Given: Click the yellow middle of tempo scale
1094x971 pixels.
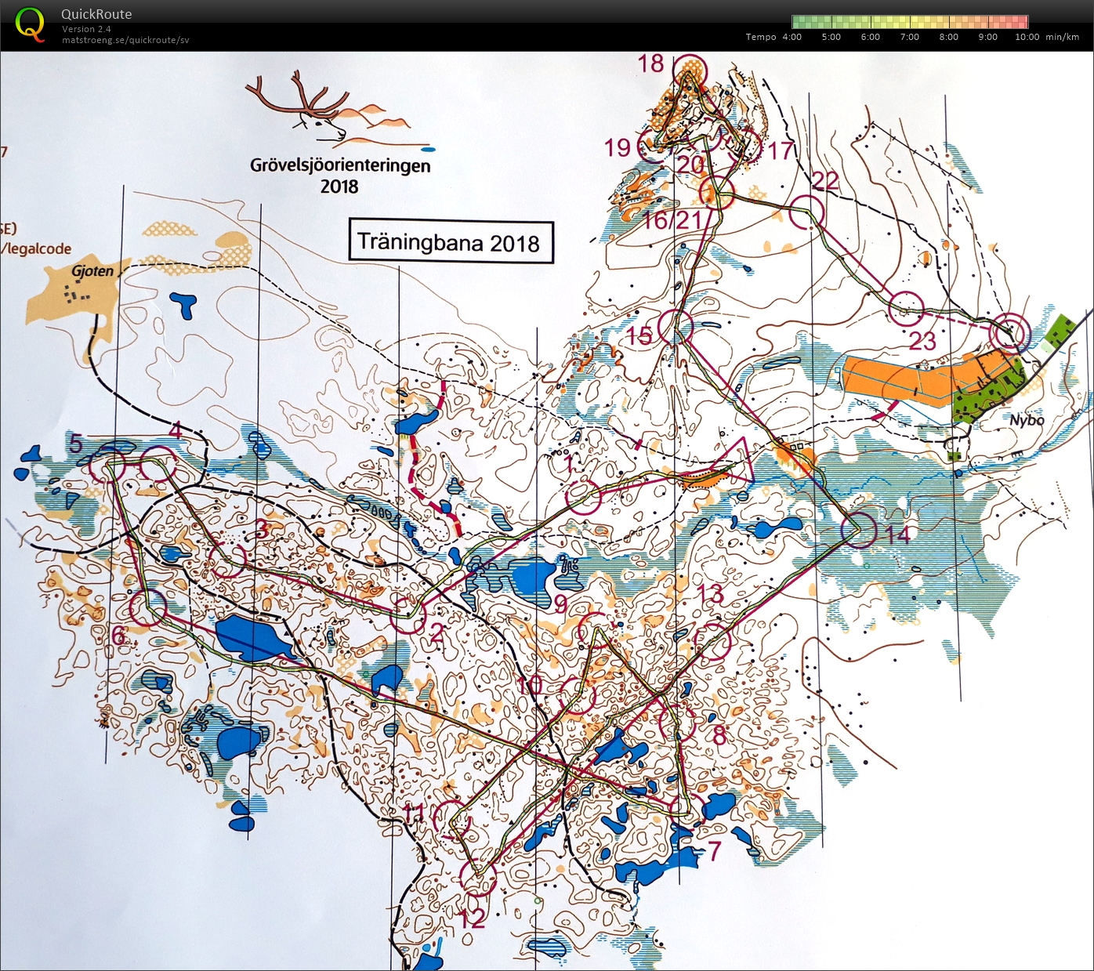Looking at the screenshot, I should coord(910,21).
